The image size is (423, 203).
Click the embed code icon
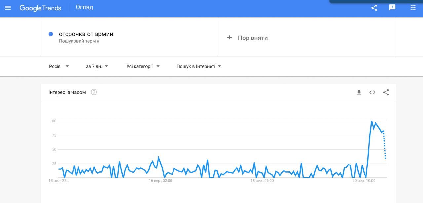[x=372, y=92]
